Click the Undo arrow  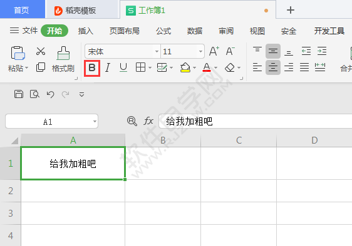click(50, 94)
